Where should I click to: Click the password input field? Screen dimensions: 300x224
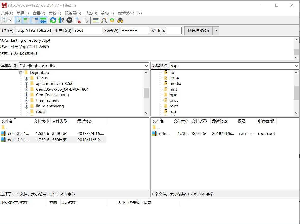[135, 30]
